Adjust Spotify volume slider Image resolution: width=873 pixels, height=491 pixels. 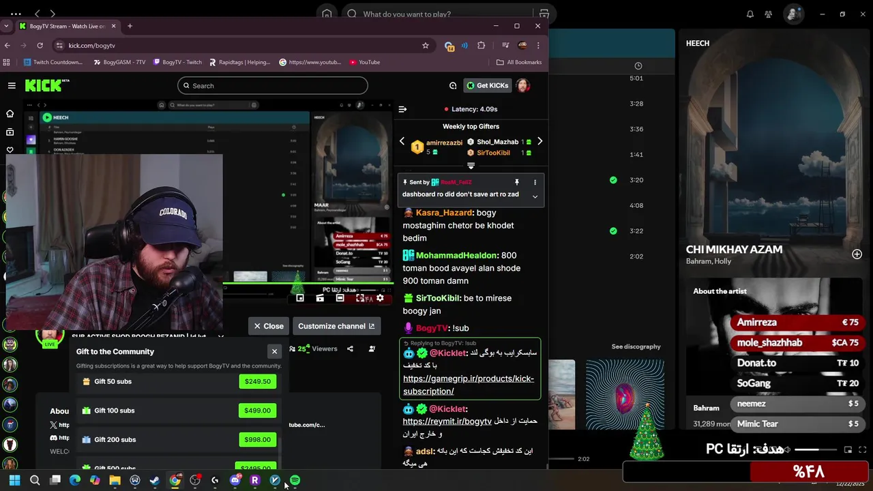814,449
